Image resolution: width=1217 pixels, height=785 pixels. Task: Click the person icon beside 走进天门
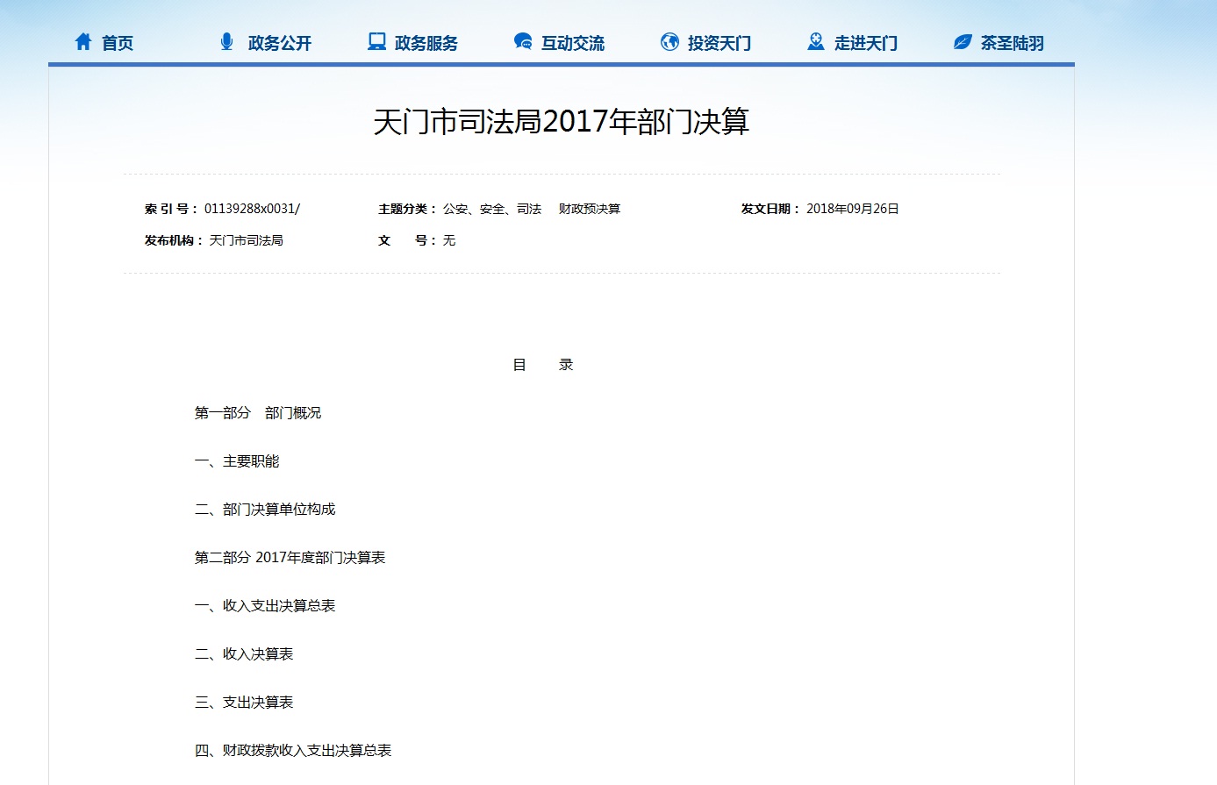click(816, 42)
